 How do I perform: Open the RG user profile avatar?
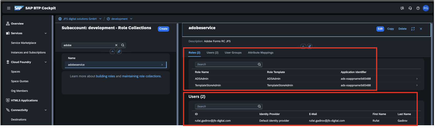[426, 8]
